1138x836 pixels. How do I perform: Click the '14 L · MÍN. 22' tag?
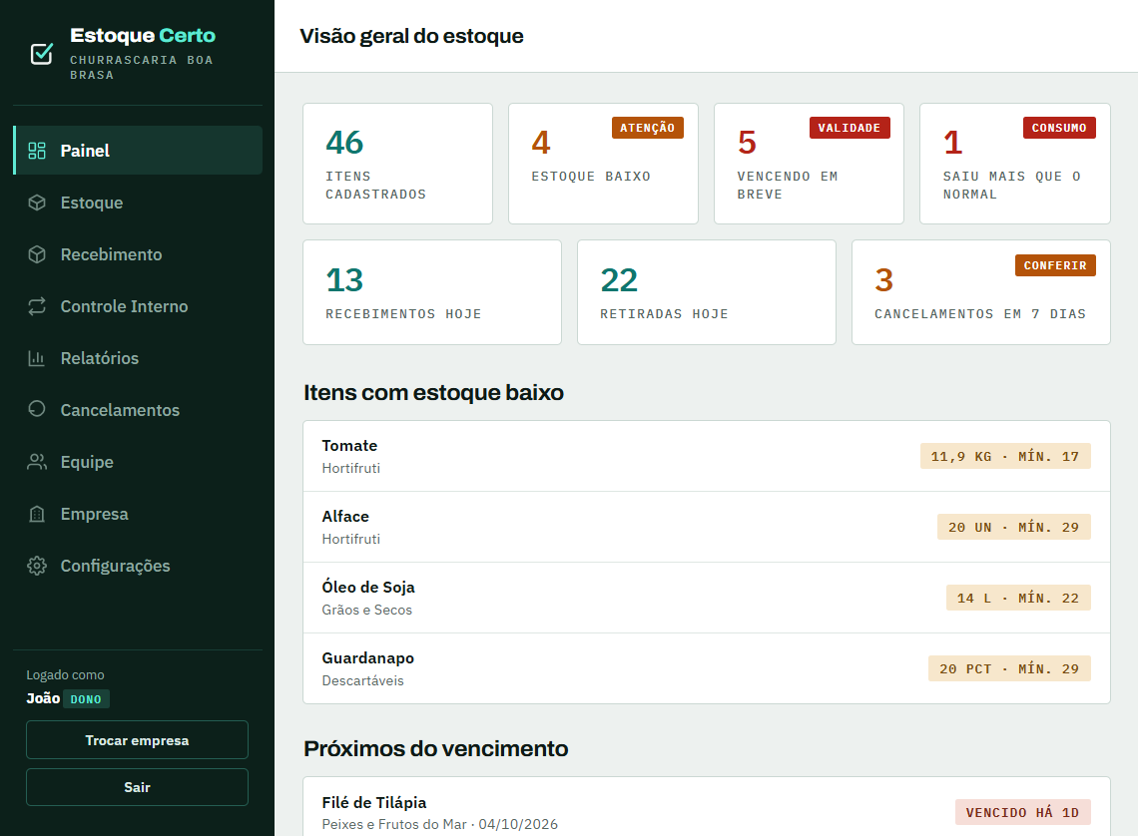(x=1018, y=598)
